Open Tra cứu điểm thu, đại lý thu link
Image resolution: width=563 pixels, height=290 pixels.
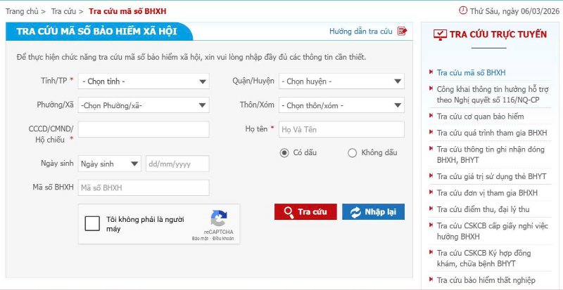[x=483, y=209]
